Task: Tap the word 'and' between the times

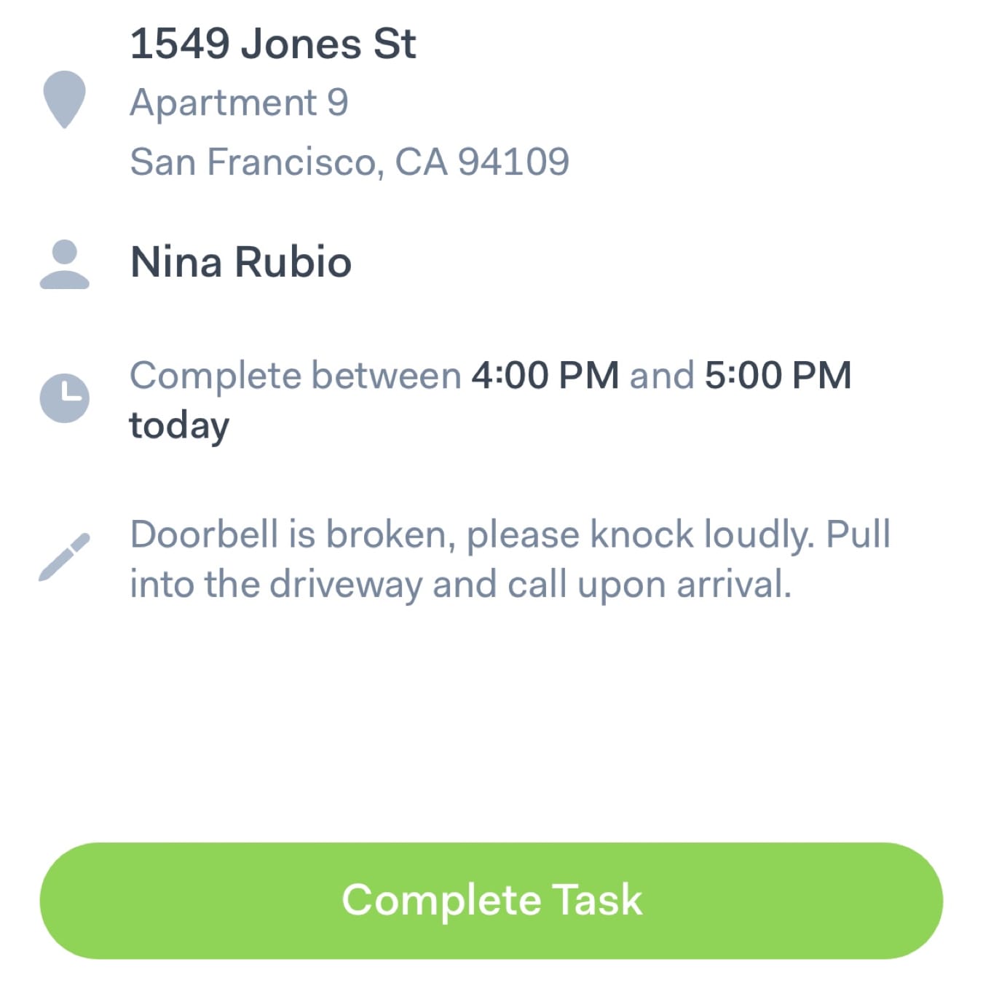Action: (661, 376)
